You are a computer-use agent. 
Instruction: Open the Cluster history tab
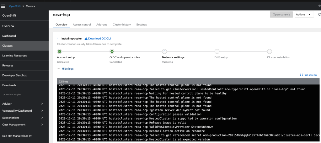pyautogui.click(x=122, y=24)
